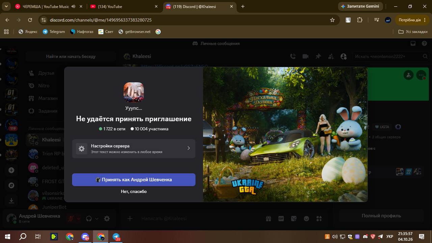Viewport: 432px width, 243px height.
Task: Open the three-dot menu in profile panel
Action: click(421, 75)
